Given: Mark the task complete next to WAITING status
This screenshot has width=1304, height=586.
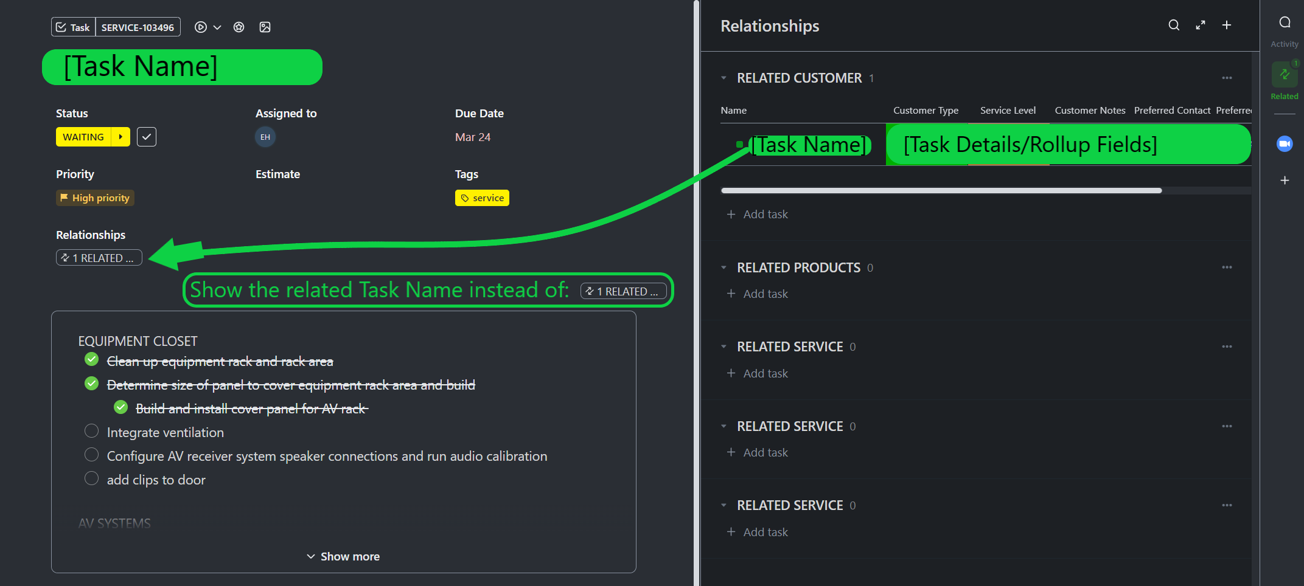Looking at the screenshot, I should pos(146,137).
